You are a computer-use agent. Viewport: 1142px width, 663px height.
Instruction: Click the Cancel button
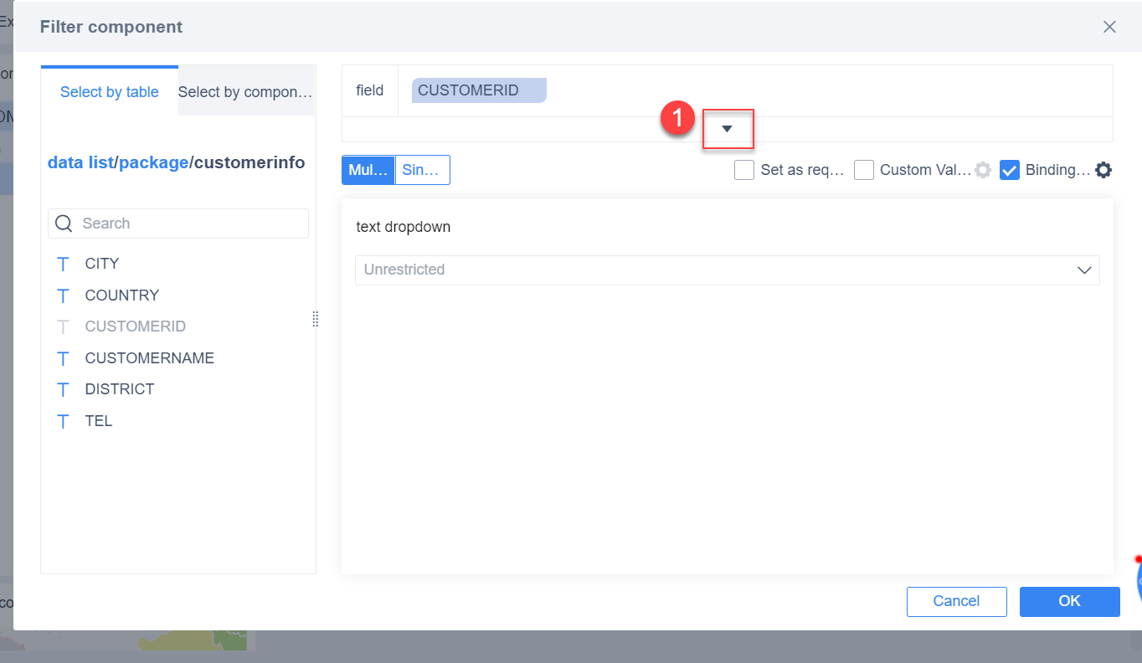click(956, 601)
